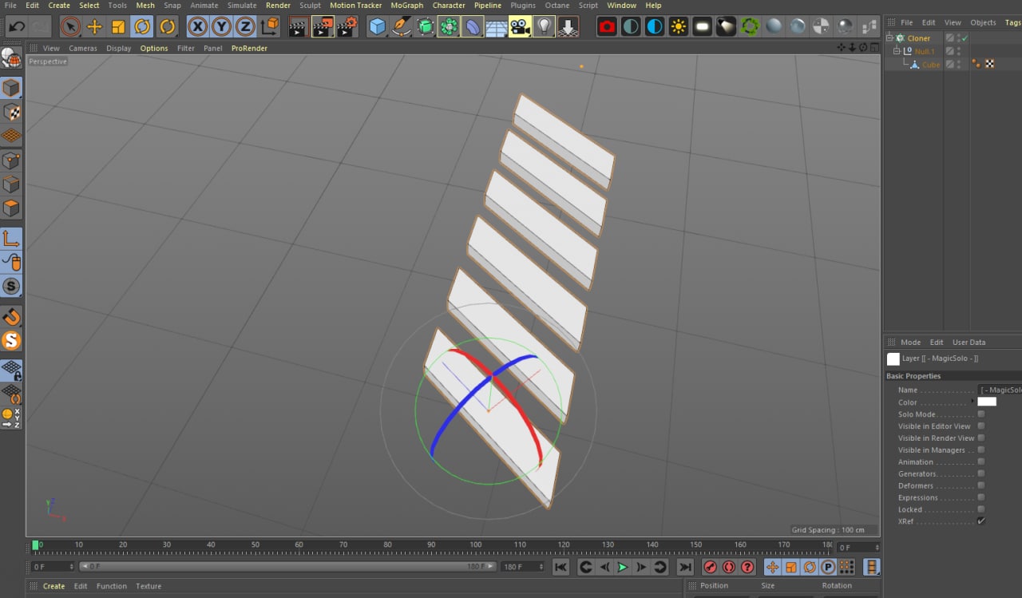The width and height of the screenshot is (1022, 598).
Task: Select the Rotate tool
Action: pyautogui.click(x=142, y=26)
